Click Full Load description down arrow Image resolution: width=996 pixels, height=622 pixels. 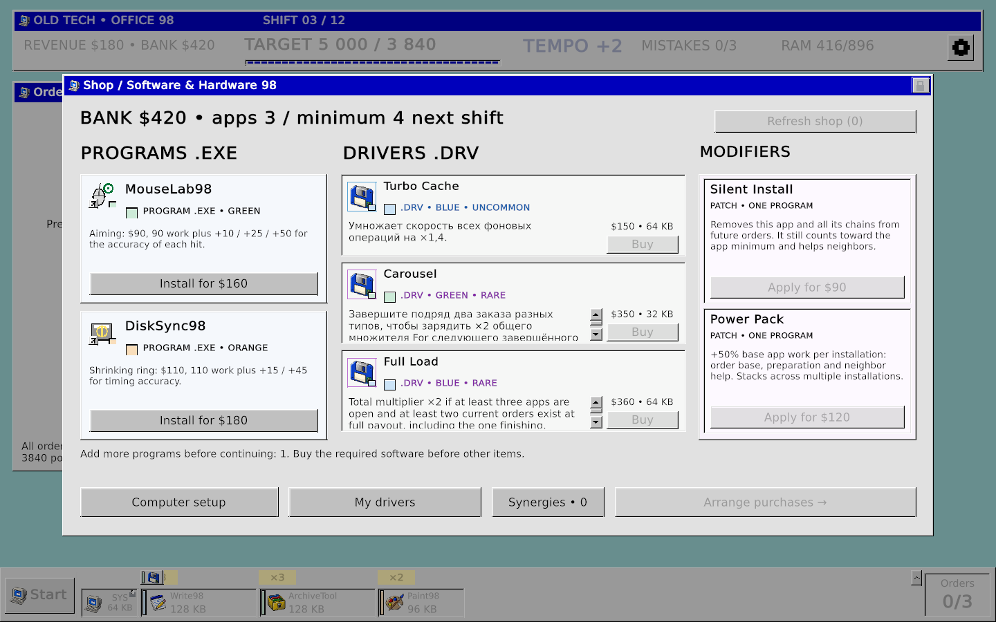[596, 422]
